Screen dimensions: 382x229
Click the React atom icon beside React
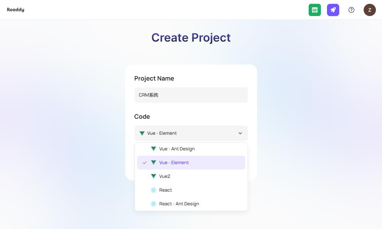coord(154,190)
